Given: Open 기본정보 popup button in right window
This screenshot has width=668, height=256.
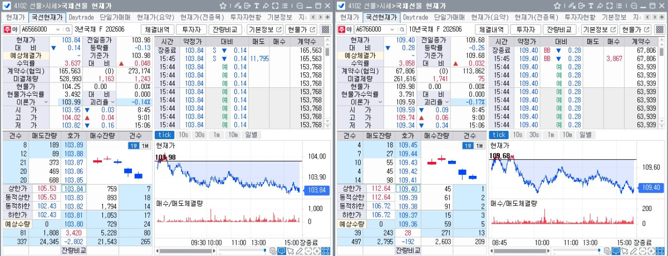Looking at the screenshot, I should tap(599, 29).
